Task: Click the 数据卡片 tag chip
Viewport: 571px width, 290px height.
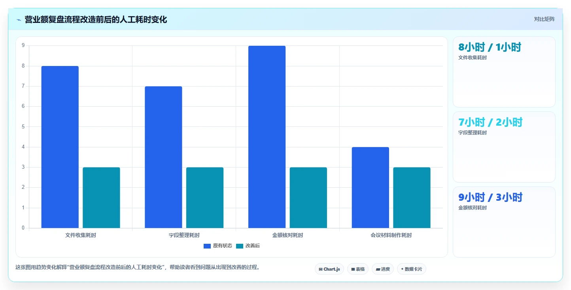Action: [411, 269]
